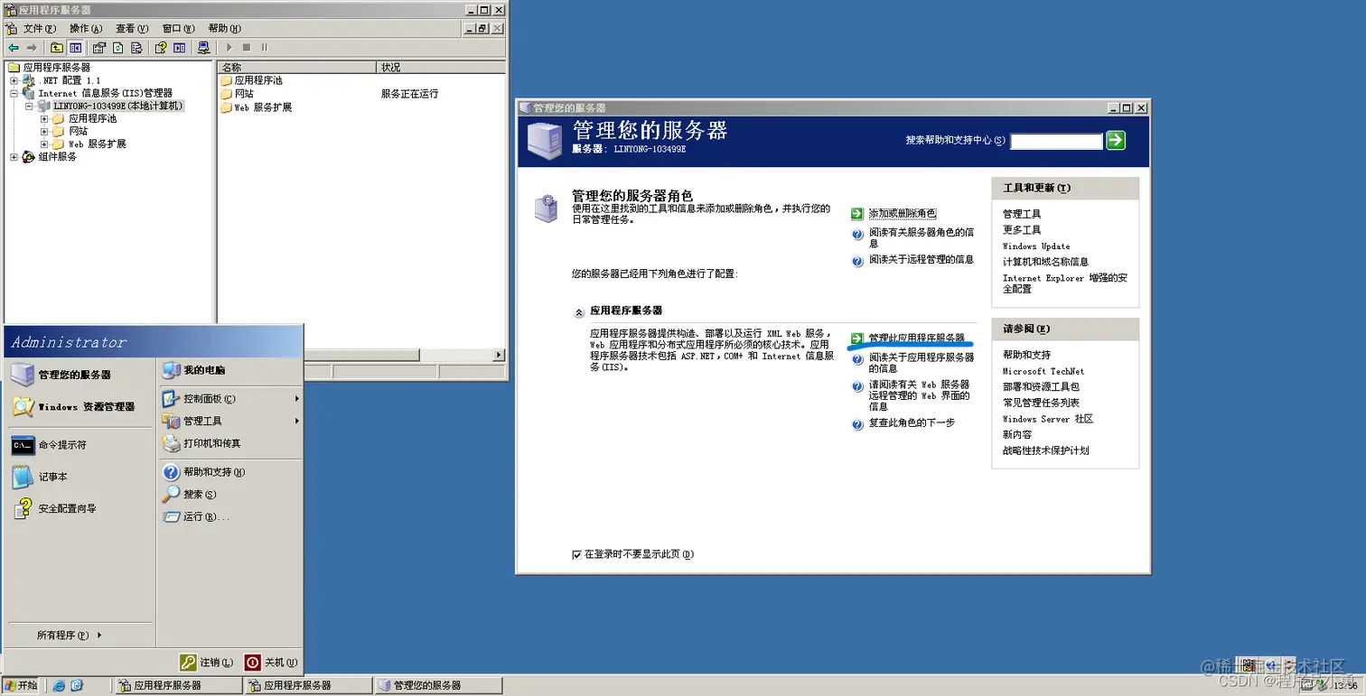
Task: Click the Stop item toolbar icon
Action: click(246, 48)
